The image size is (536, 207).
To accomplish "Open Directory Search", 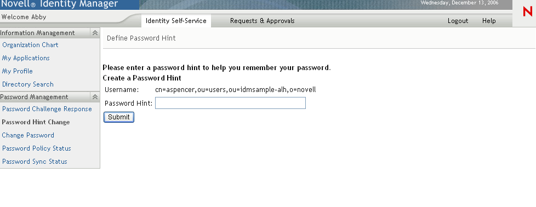I will coord(28,84).
